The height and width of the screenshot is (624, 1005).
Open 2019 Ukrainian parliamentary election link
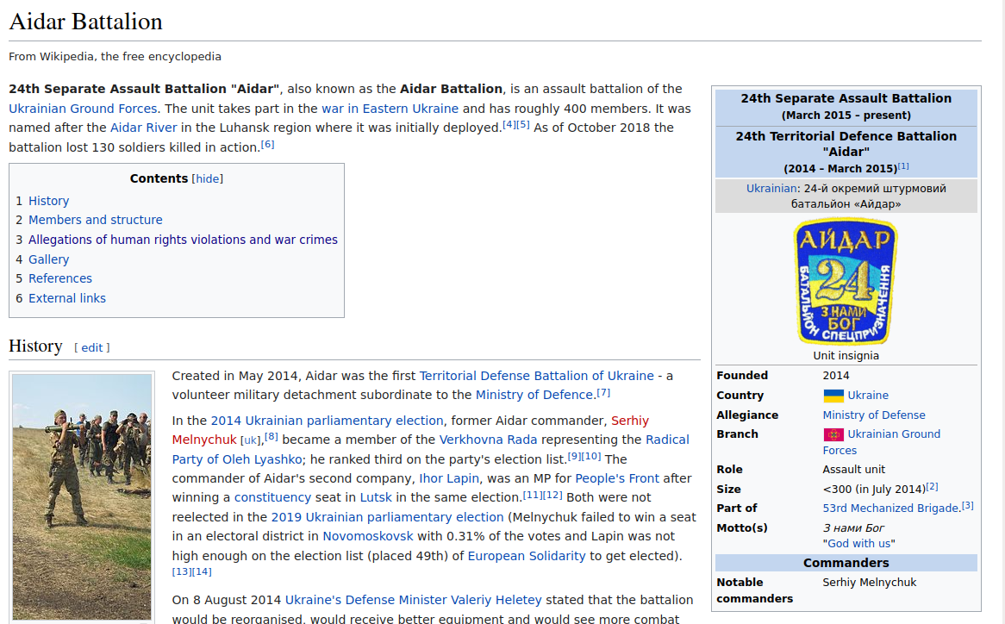387,518
